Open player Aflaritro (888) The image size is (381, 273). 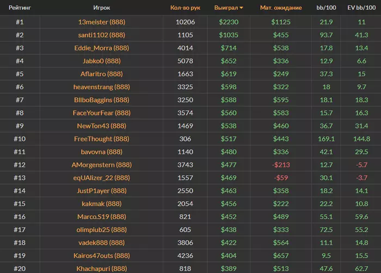pyautogui.click(x=102, y=74)
